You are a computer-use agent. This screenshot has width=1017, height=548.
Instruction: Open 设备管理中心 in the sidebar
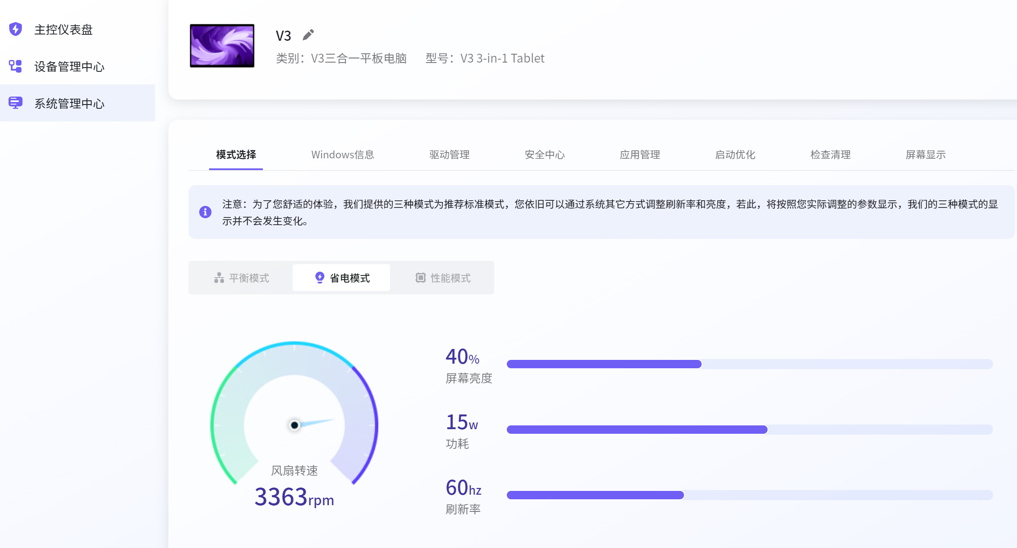pos(69,66)
